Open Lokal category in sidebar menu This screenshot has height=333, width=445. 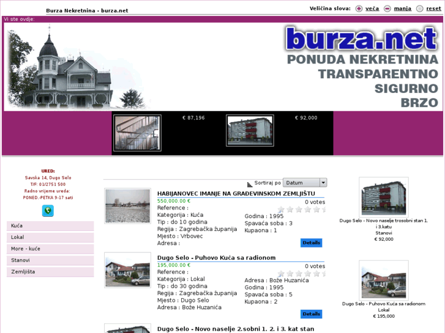tap(50, 237)
